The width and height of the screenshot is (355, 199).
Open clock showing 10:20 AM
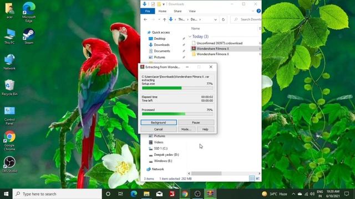tap(333, 194)
